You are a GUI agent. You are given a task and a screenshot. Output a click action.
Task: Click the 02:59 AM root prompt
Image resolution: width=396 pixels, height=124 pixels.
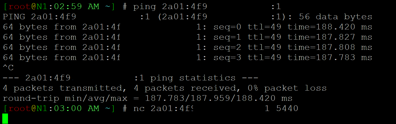(x=59, y=7)
